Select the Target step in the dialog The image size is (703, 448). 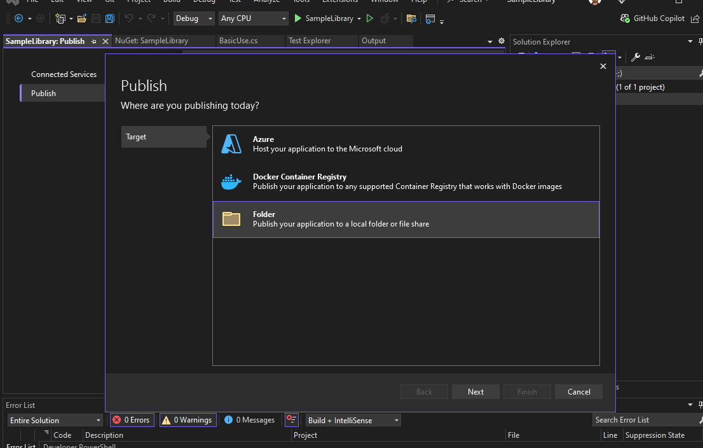[164, 136]
